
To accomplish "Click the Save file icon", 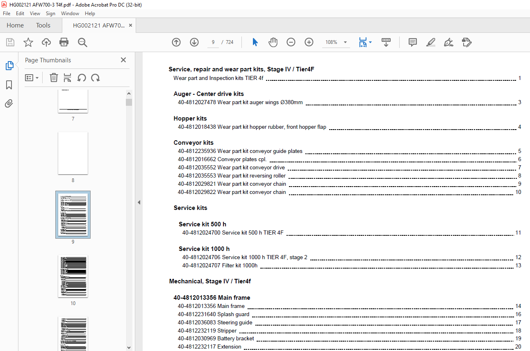I will [x=10, y=42].
